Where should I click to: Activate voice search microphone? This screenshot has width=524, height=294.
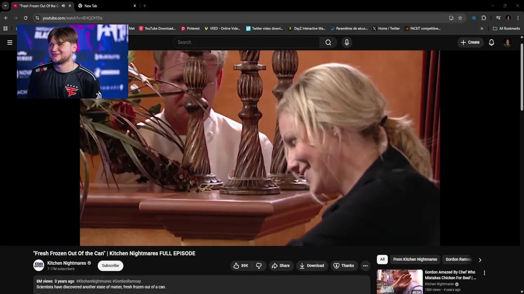coord(347,42)
